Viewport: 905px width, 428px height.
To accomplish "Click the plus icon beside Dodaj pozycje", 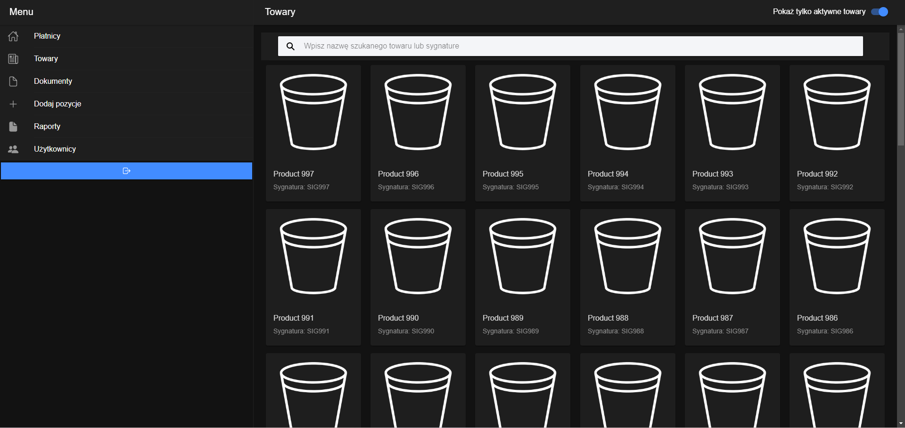I will tap(13, 104).
